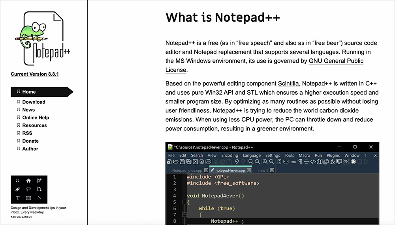The width and height of the screenshot is (395, 225).
Task: Open the File menu
Action: point(171,155)
